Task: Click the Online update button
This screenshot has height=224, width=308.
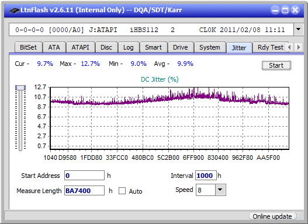Action: [272, 216]
